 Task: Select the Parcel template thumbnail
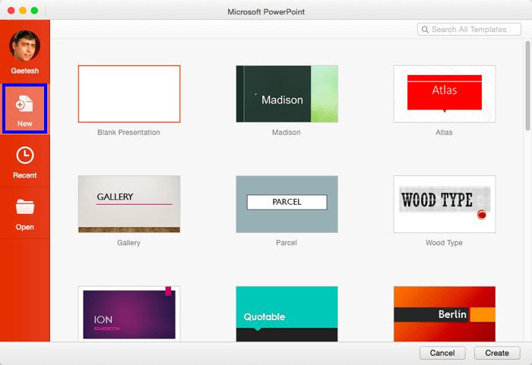click(x=287, y=204)
